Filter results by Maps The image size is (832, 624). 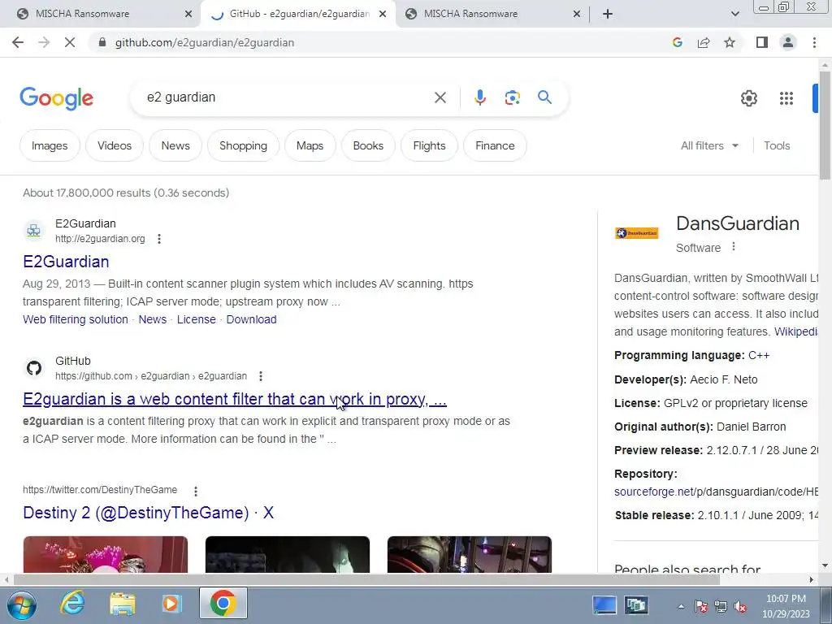pos(310,145)
